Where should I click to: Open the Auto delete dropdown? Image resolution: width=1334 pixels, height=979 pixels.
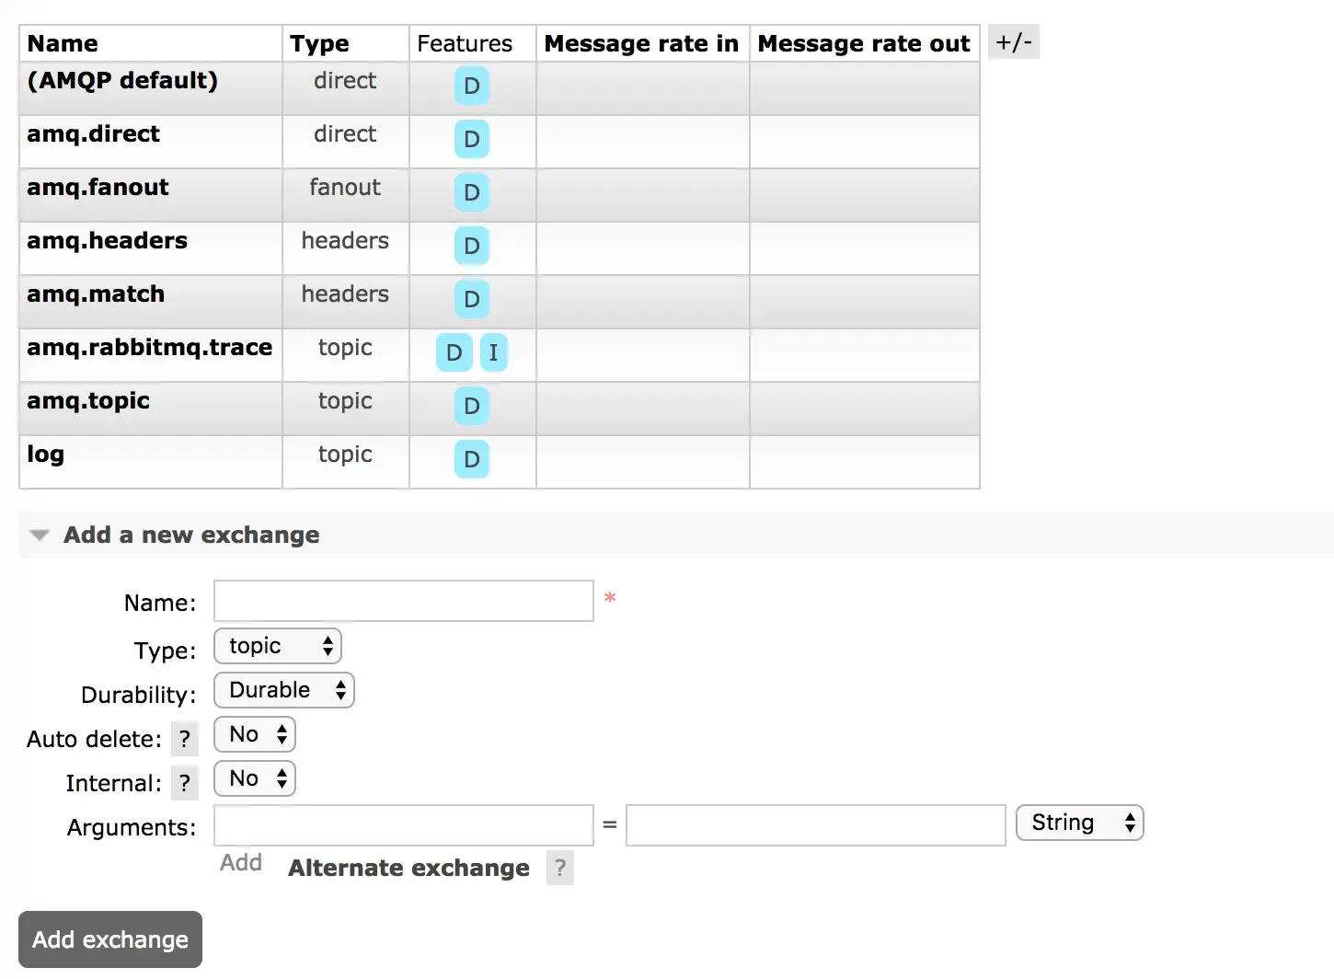tap(255, 734)
